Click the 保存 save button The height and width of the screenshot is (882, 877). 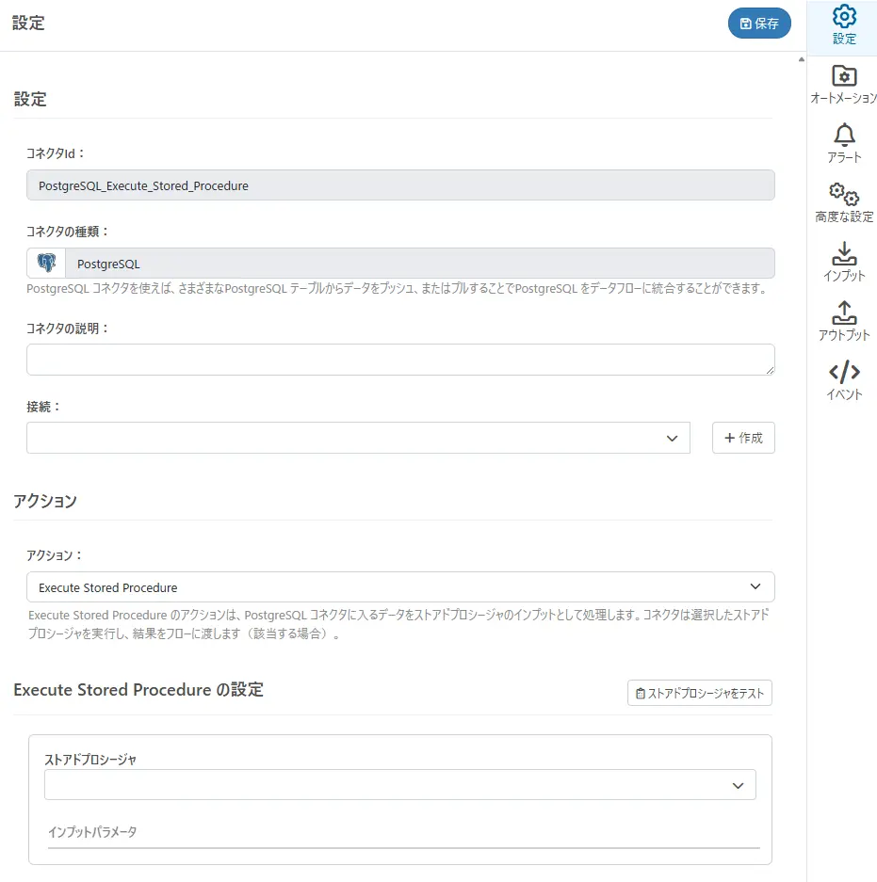[759, 24]
